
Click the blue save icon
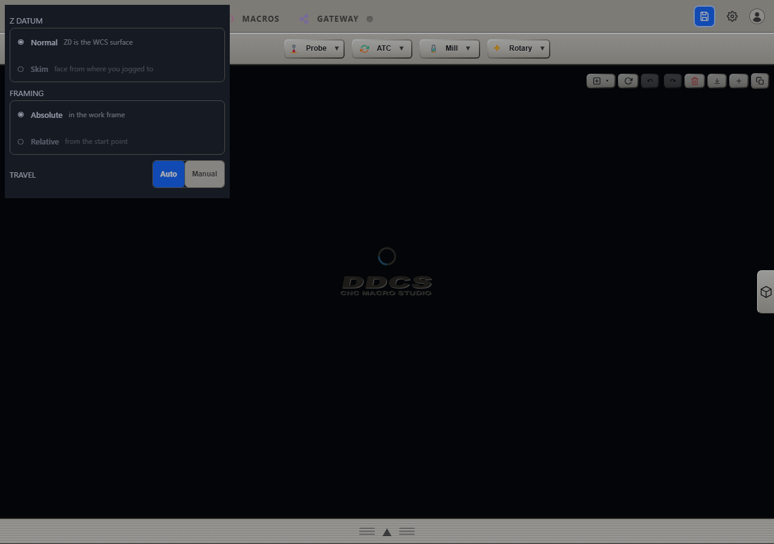(x=704, y=17)
